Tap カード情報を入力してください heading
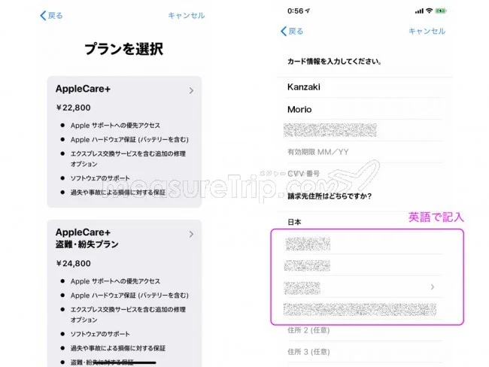 [335, 62]
